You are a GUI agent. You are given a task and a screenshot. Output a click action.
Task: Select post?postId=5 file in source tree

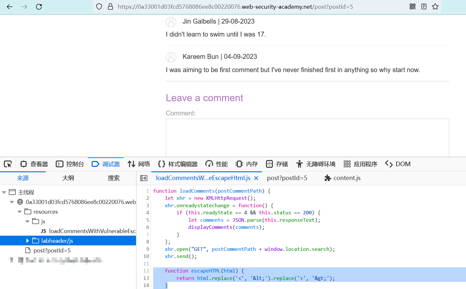[x=52, y=251]
